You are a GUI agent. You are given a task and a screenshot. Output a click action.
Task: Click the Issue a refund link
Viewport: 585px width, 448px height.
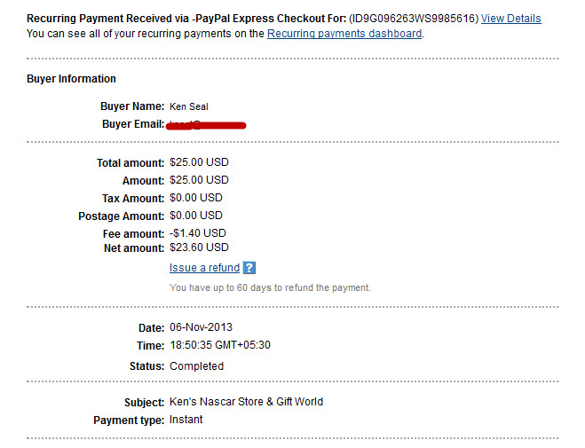(x=204, y=268)
